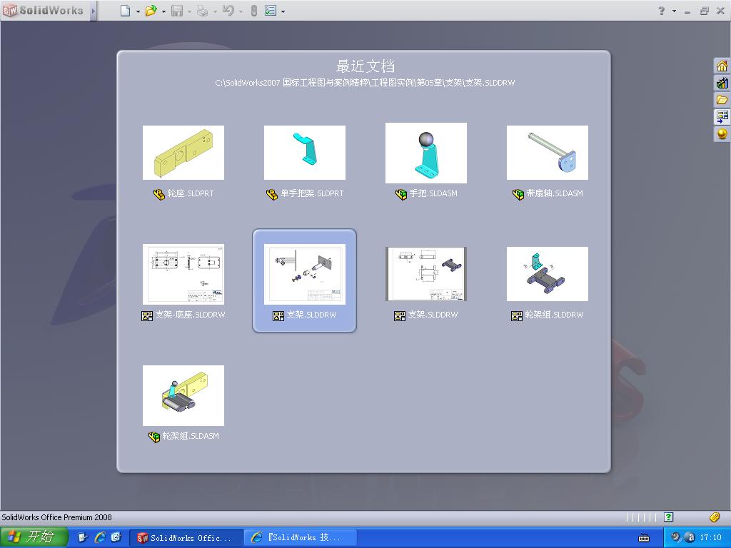Open the RealView appearances sphere tab
The height and width of the screenshot is (548, 731).
pyautogui.click(x=722, y=133)
